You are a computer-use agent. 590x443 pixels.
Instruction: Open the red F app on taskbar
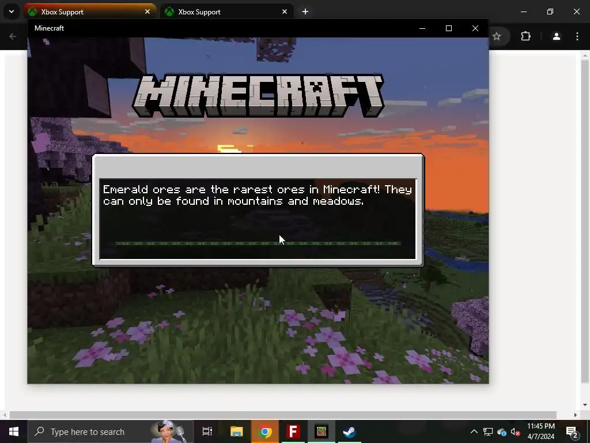click(x=293, y=431)
